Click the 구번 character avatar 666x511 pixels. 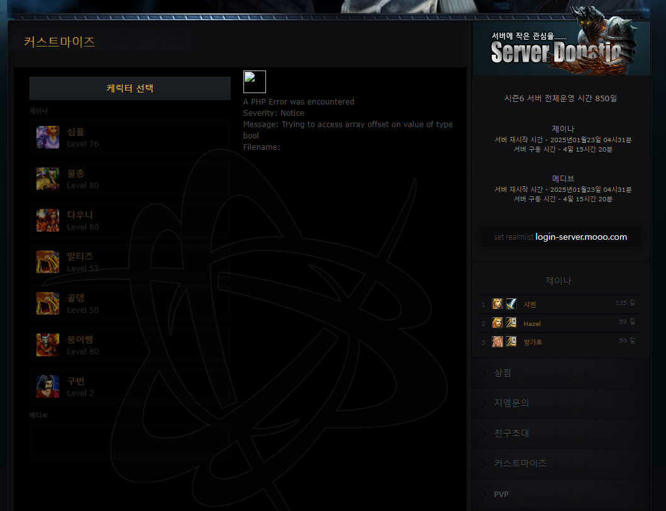coord(48,386)
